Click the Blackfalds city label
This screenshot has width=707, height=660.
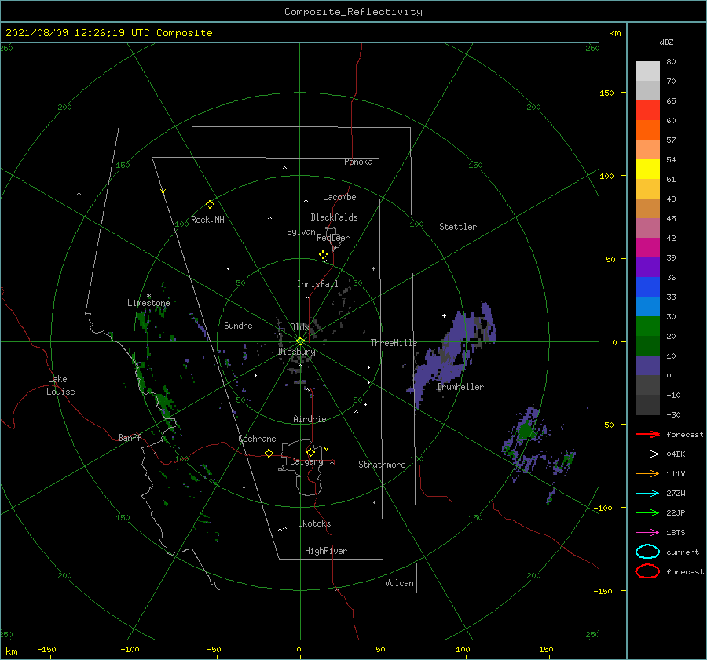point(334,217)
